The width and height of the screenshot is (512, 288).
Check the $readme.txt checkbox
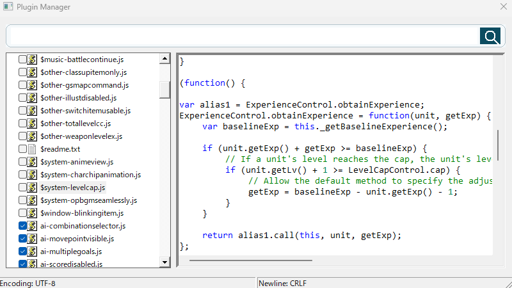point(22,149)
